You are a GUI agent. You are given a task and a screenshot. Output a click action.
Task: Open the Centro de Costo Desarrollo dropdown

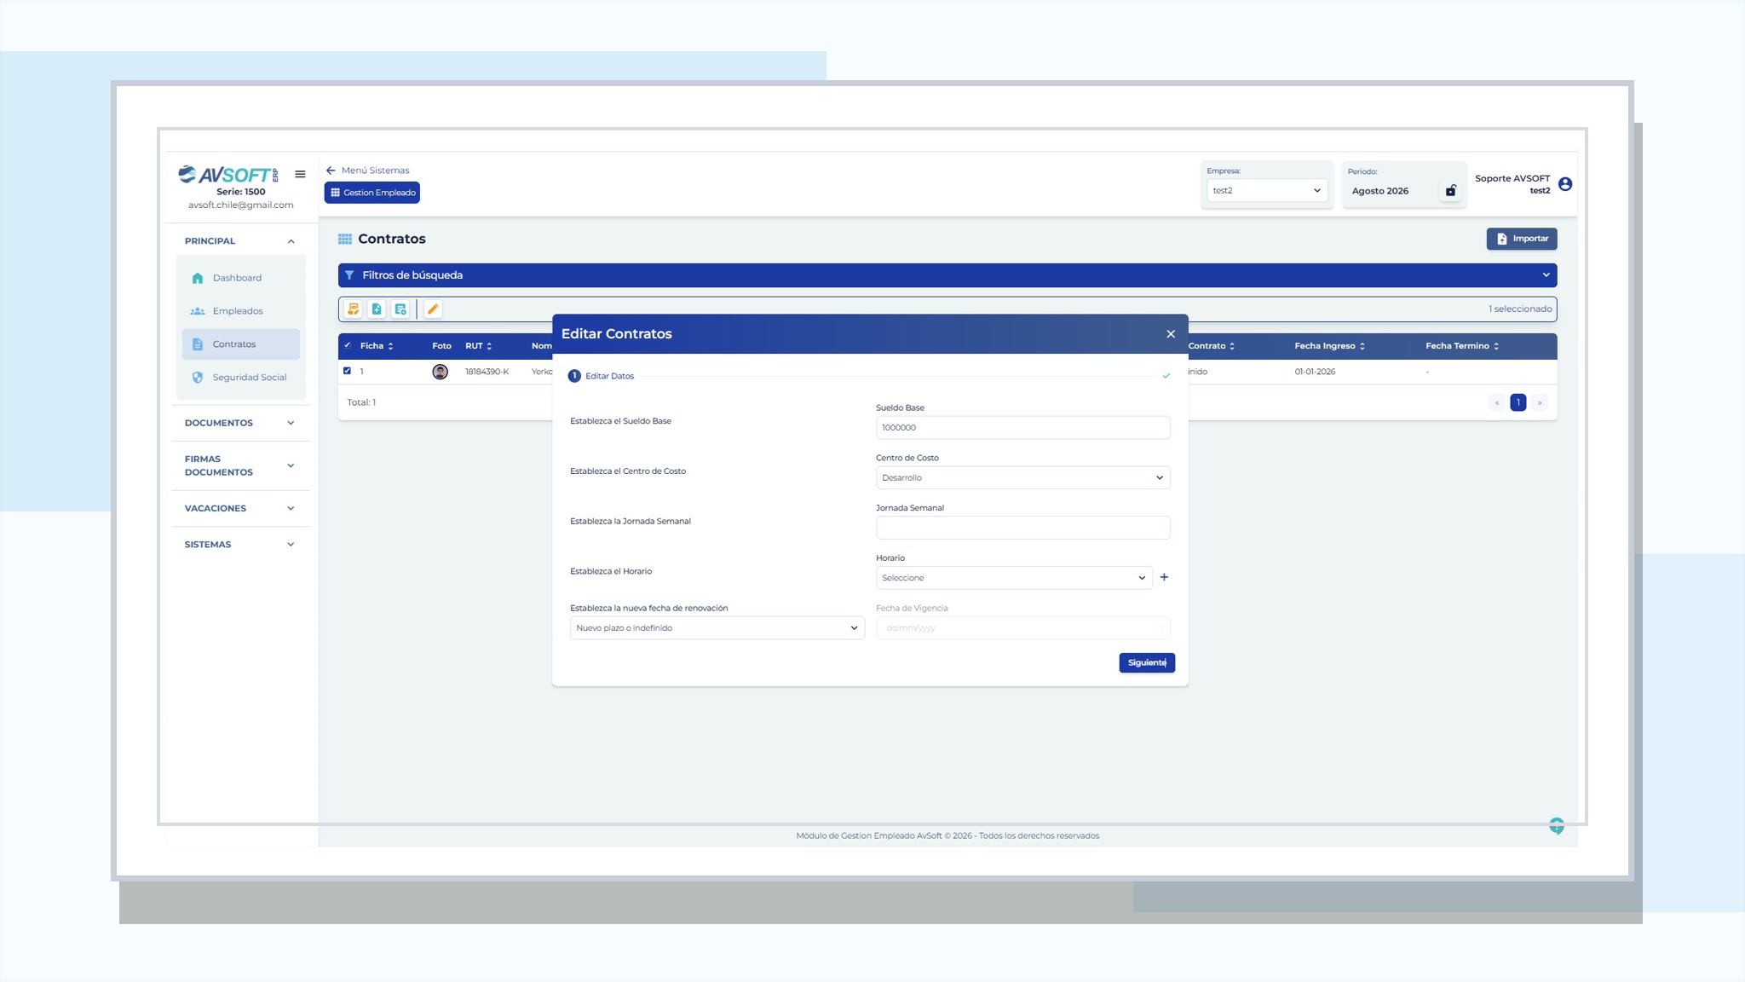[x=1022, y=477]
